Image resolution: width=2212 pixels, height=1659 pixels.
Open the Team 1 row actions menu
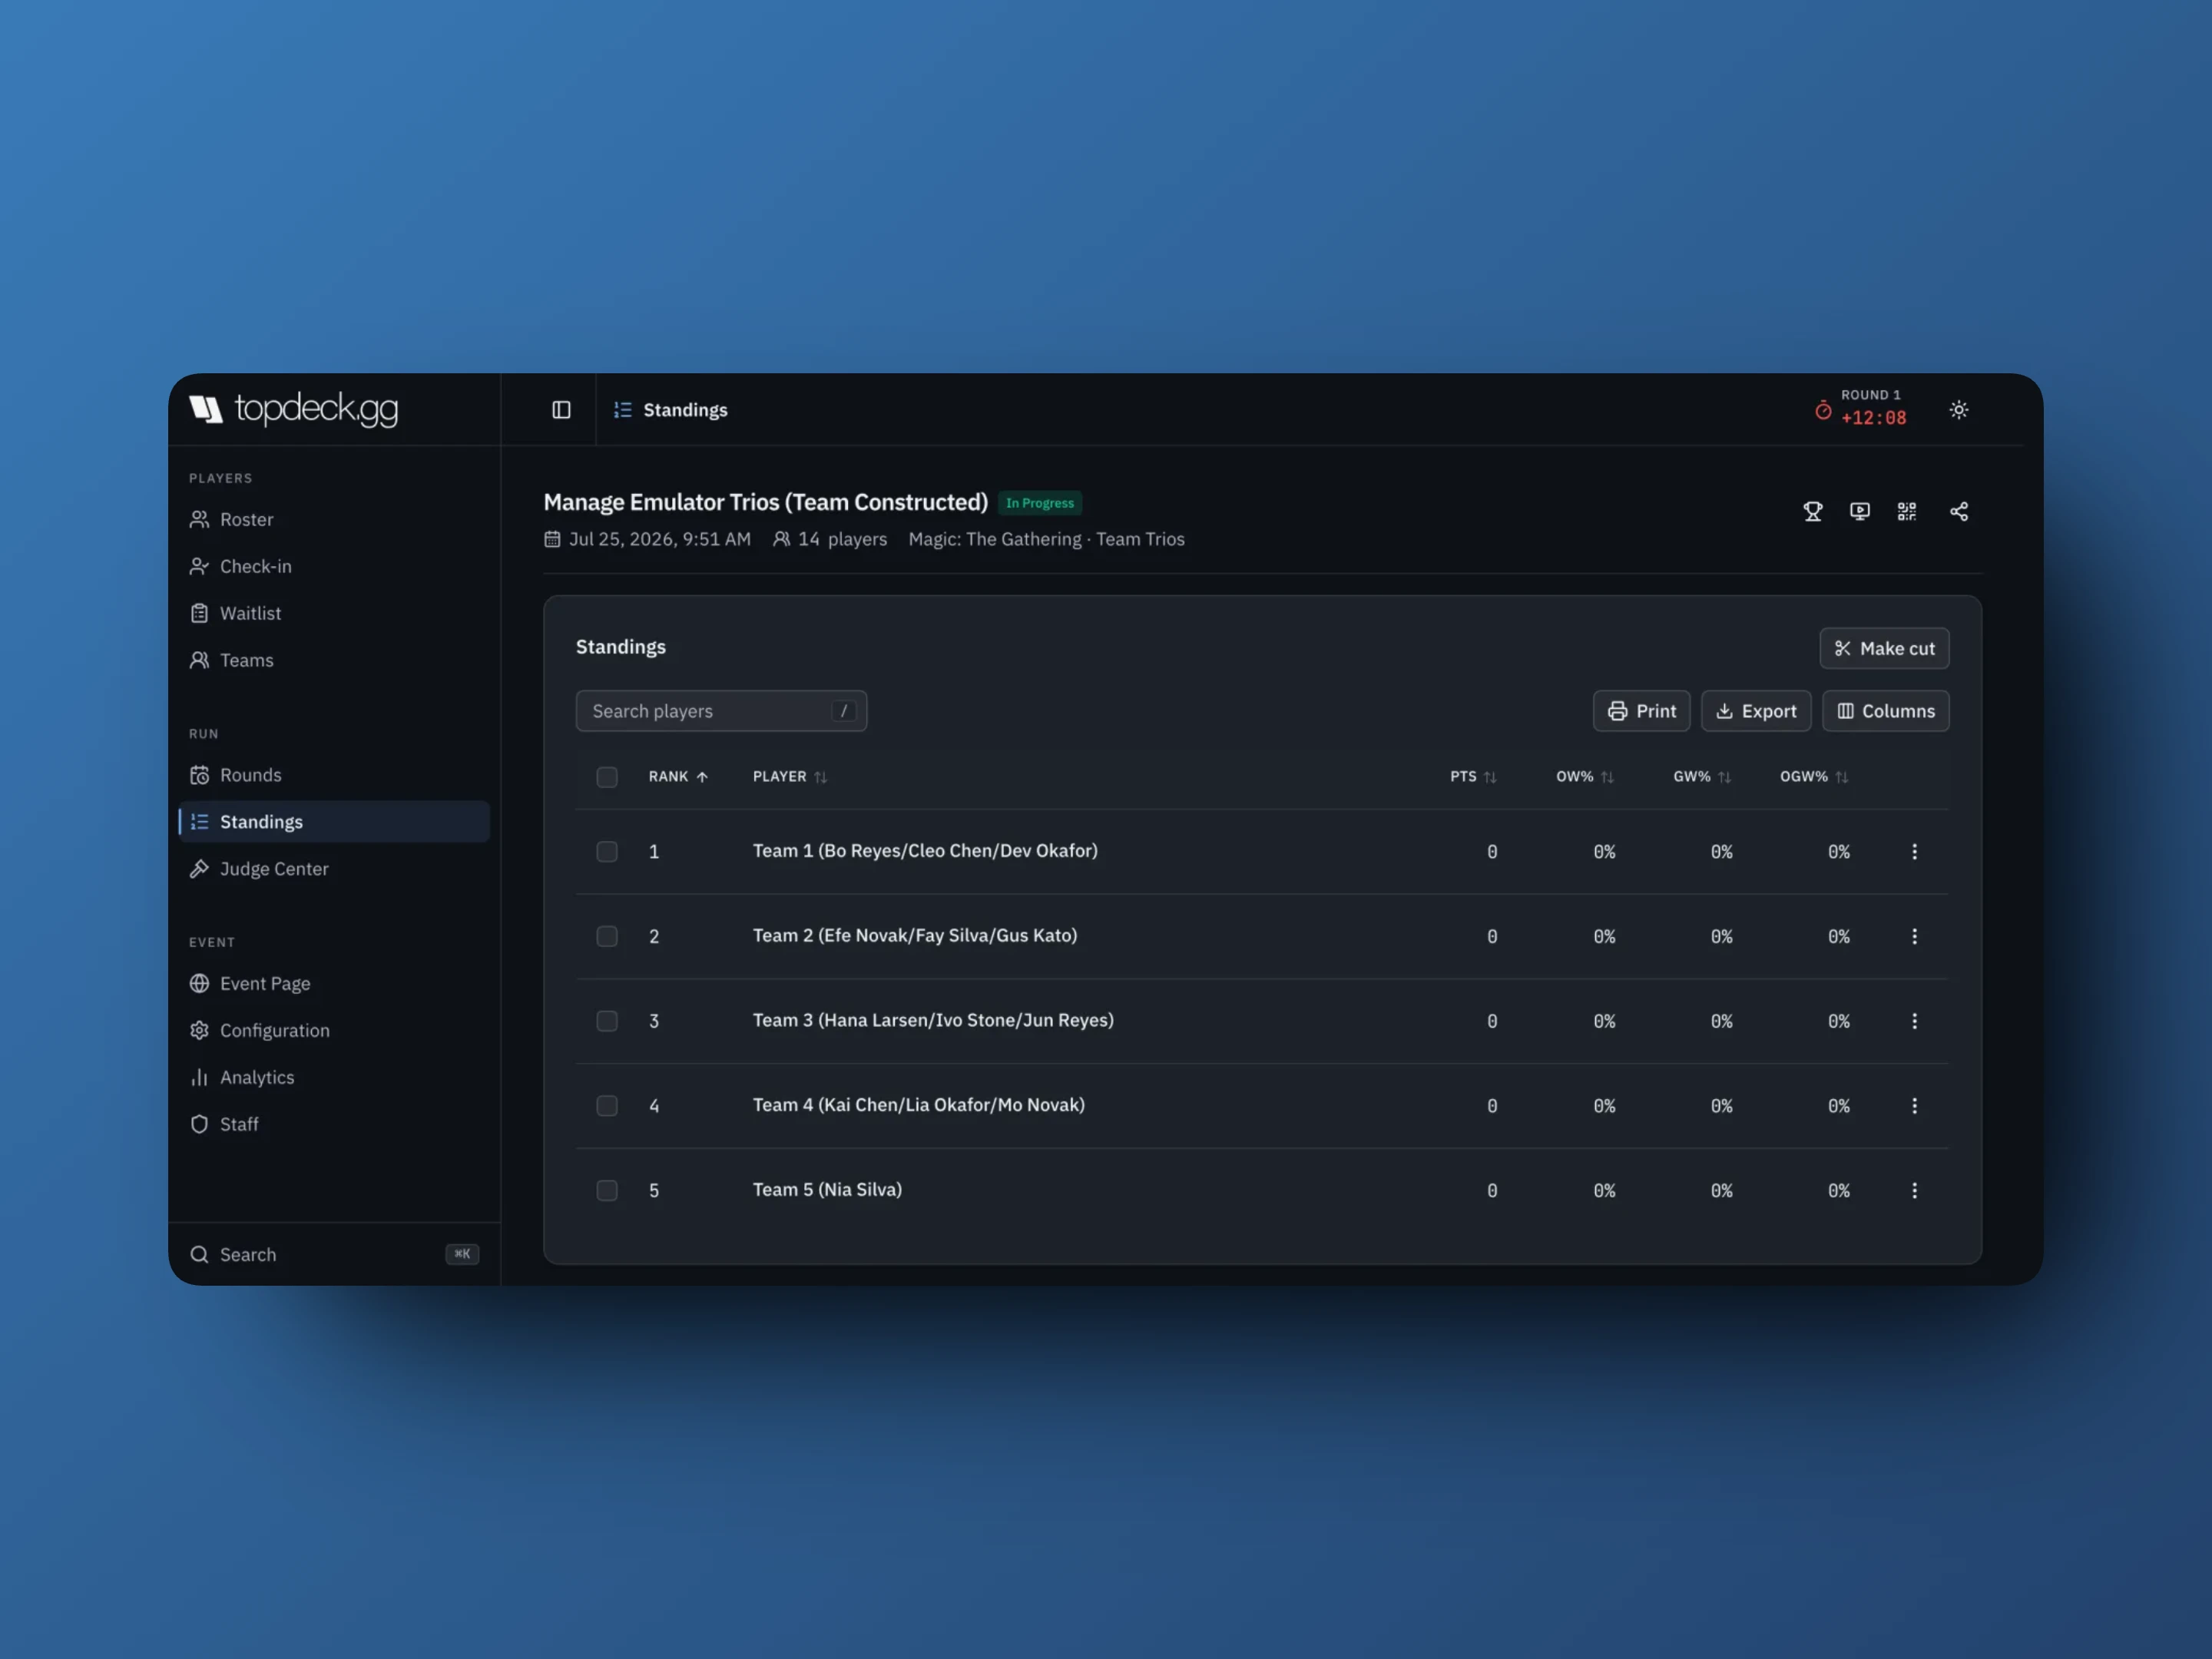pyautogui.click(x=1914, y=852)
